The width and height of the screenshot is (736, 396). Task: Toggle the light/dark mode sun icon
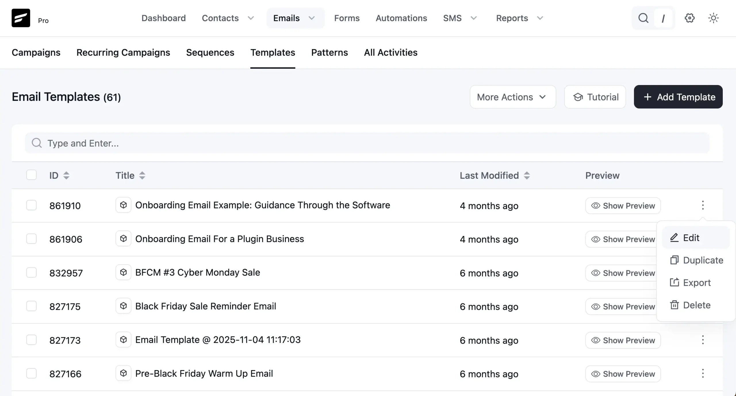click(x=713, y=18)
